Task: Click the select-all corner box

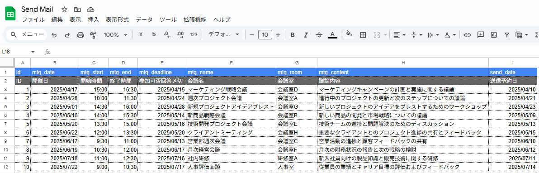Action: tap(7, 63)
